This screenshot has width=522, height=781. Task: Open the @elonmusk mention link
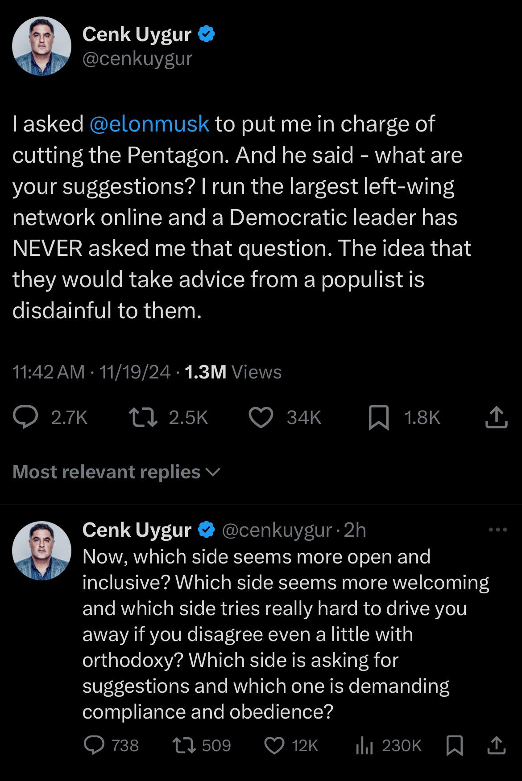click(149, 124)
